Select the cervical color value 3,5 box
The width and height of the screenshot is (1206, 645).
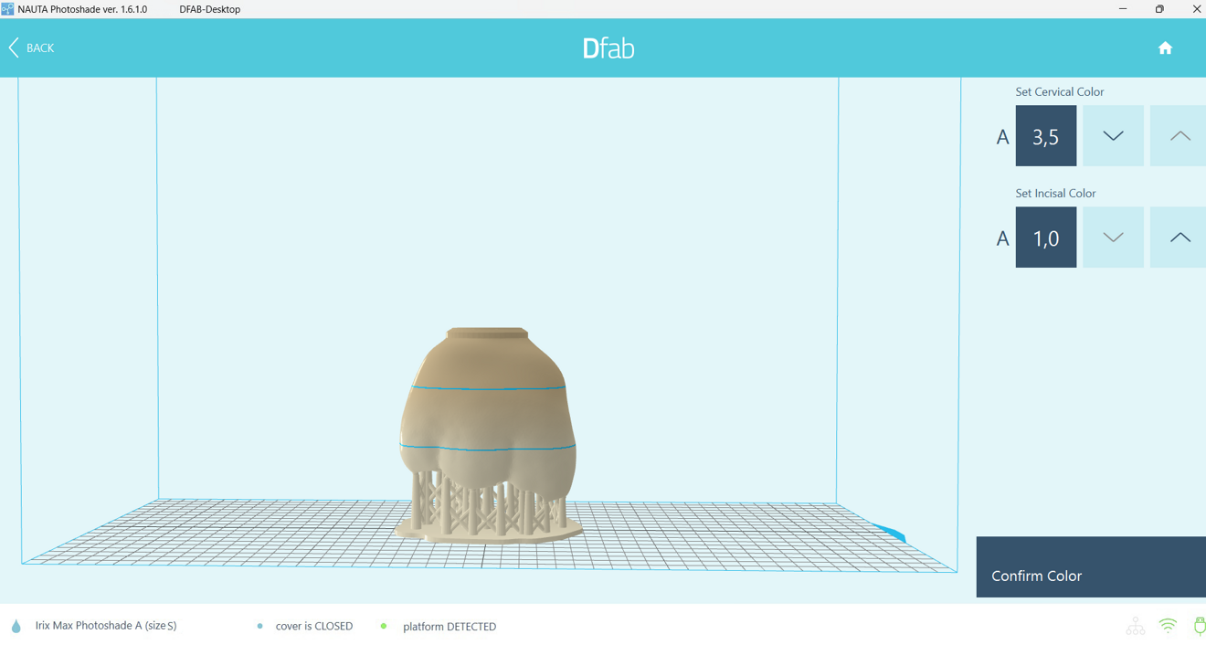(1045, 136)
